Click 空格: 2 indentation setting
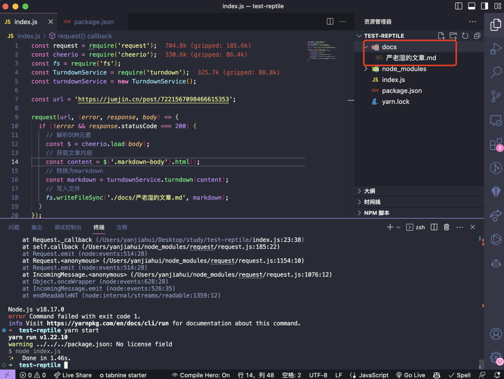The width and height of the screenshot is (504, 379). coord(291,375)
